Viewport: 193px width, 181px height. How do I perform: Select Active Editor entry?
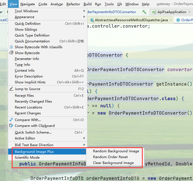(48, 138)
